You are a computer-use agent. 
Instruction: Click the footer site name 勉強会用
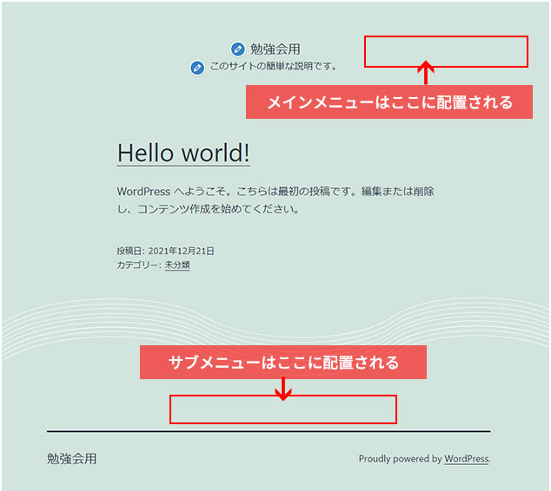(x=71, y=459)
